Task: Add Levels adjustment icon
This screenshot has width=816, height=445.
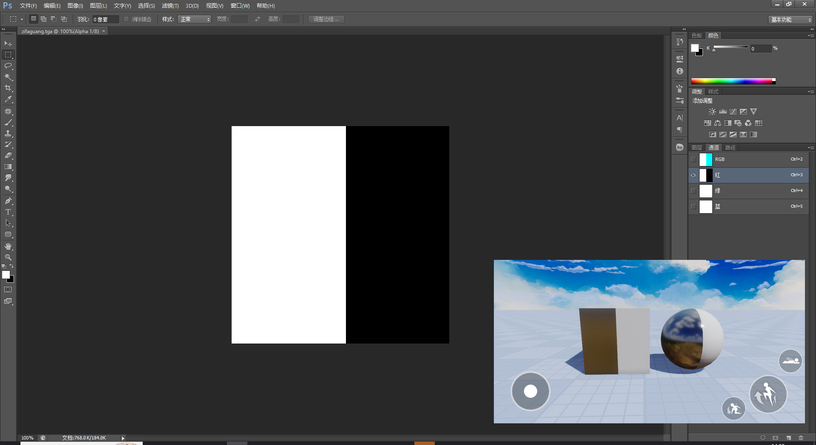Action: (x=723, y=112)
